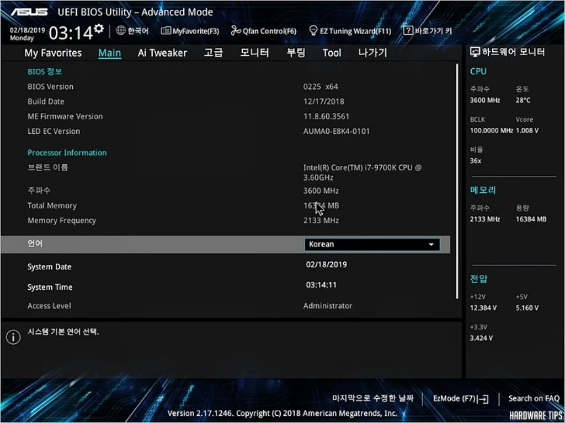Open Qfan Control(F6)

263,31
